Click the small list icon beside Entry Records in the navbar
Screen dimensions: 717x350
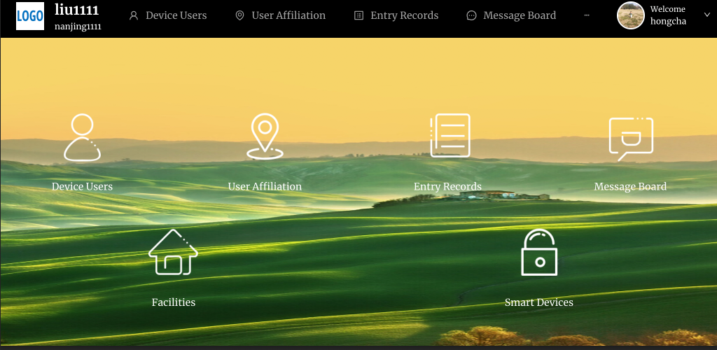coord(359,15)
